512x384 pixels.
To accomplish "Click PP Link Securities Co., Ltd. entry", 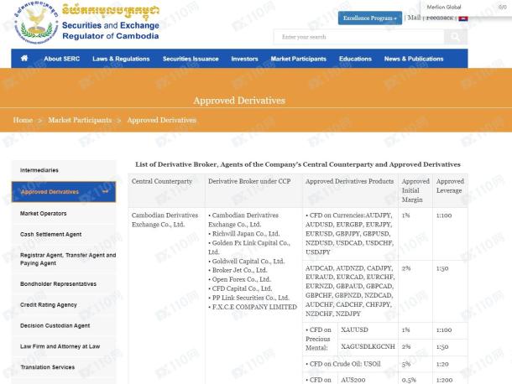I will coord(250,298).
